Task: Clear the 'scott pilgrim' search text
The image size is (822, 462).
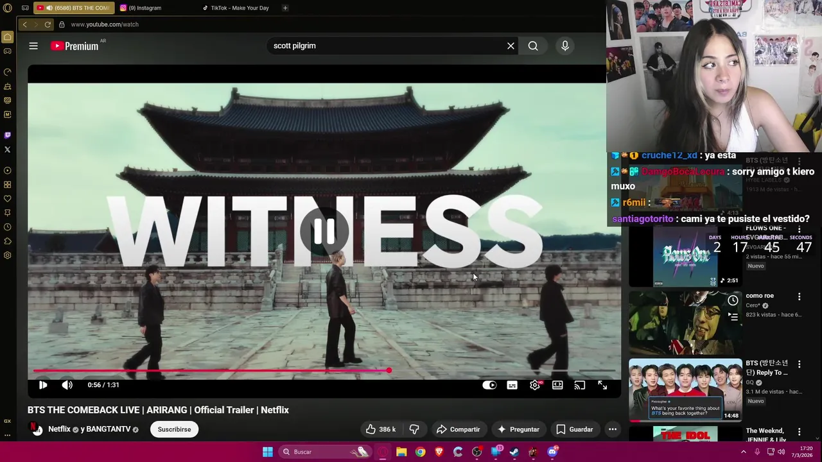Action: coord(511,46)
